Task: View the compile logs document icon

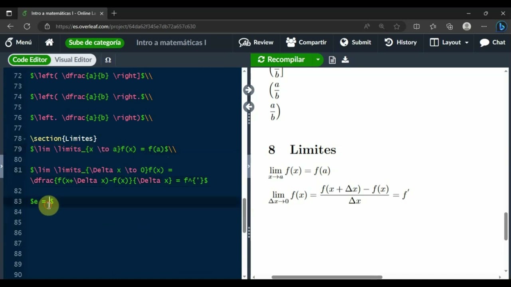Action: pyautogui.click(x=332, y=60)
